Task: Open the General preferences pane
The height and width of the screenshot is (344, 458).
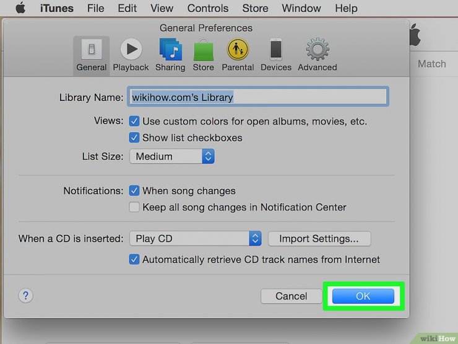Action: tap(92, 56)
